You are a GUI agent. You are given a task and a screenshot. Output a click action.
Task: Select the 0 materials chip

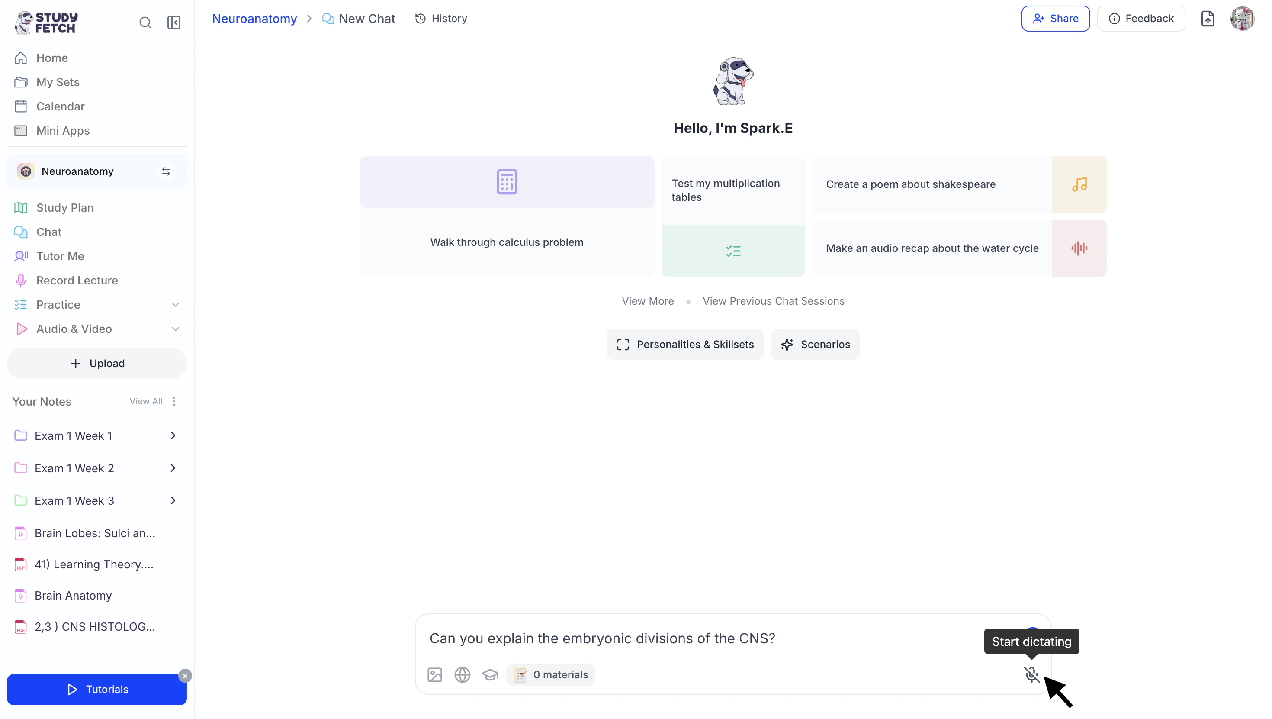point(551,675)
